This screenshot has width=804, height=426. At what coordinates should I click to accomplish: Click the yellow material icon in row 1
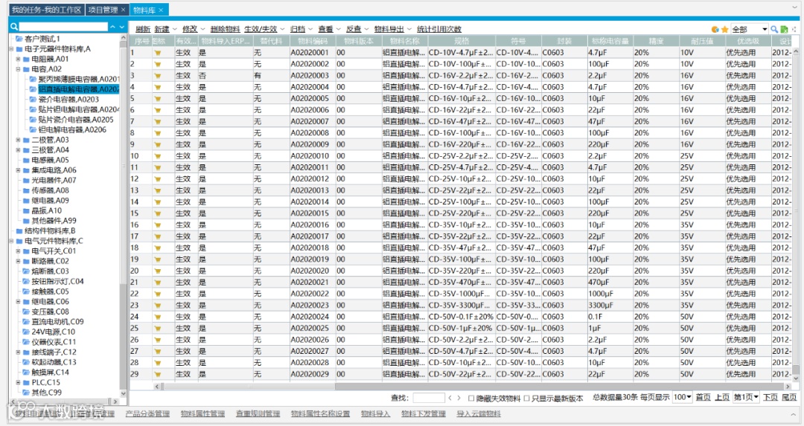pos(157,53)
